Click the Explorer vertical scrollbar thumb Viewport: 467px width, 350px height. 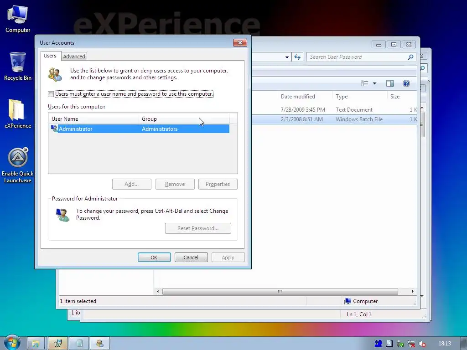coord(422,124)
